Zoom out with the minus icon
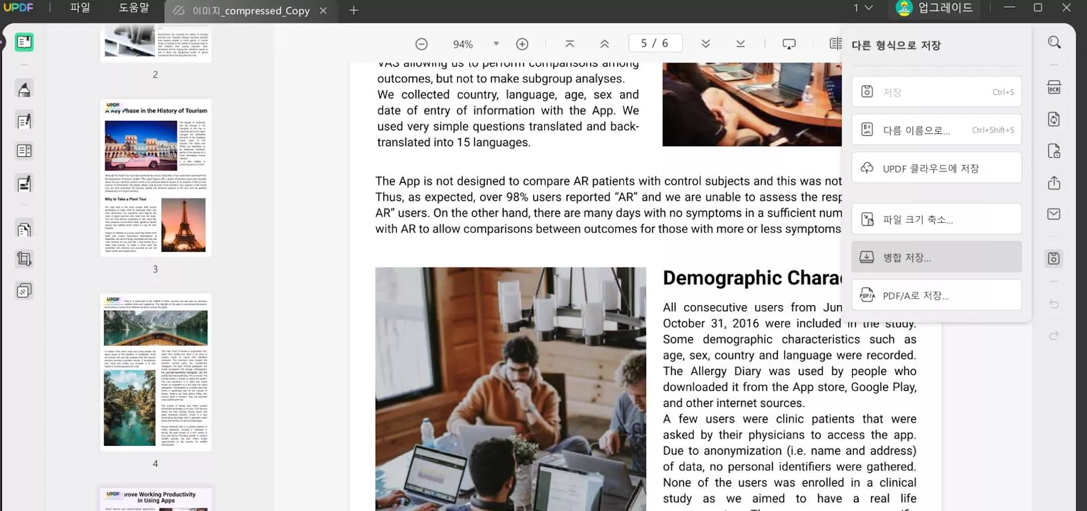The height and width of the screenshot is (511, 1087). coord(421,44)
